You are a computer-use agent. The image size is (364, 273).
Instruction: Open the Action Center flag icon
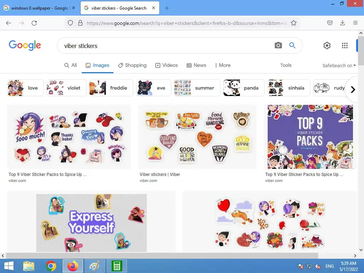tap(300, 266)
